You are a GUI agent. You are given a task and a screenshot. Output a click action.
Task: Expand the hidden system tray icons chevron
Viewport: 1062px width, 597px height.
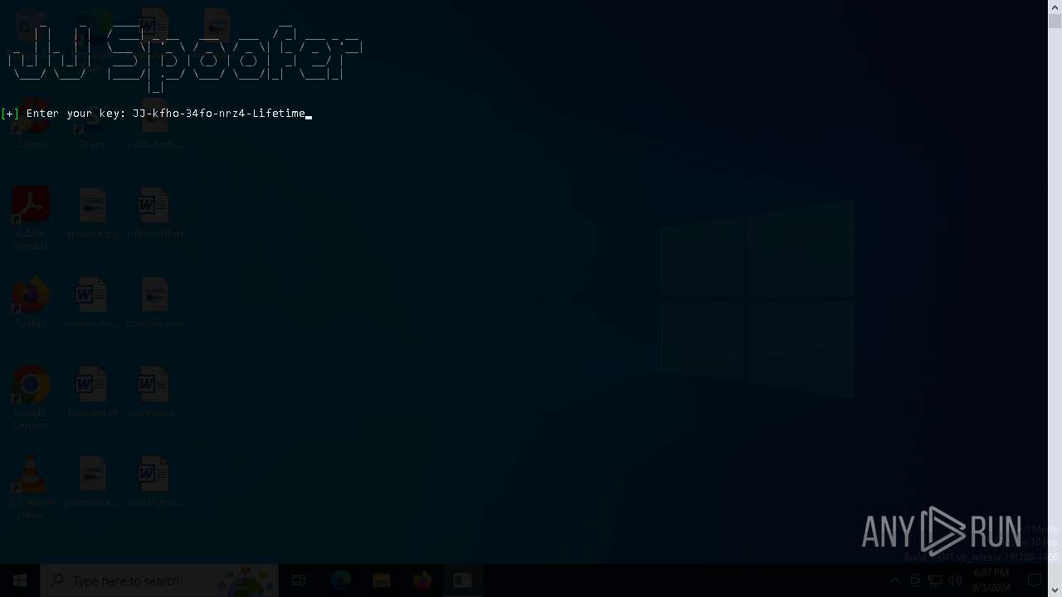(895, 580)
